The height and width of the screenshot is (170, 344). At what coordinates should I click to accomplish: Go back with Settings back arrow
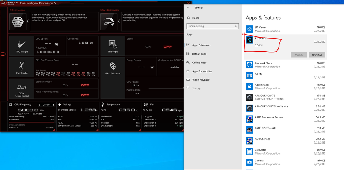(x=188, y=8)
